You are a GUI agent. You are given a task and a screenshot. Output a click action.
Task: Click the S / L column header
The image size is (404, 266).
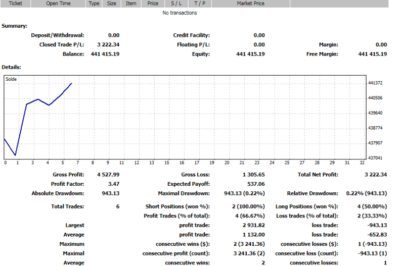point(176,4)
